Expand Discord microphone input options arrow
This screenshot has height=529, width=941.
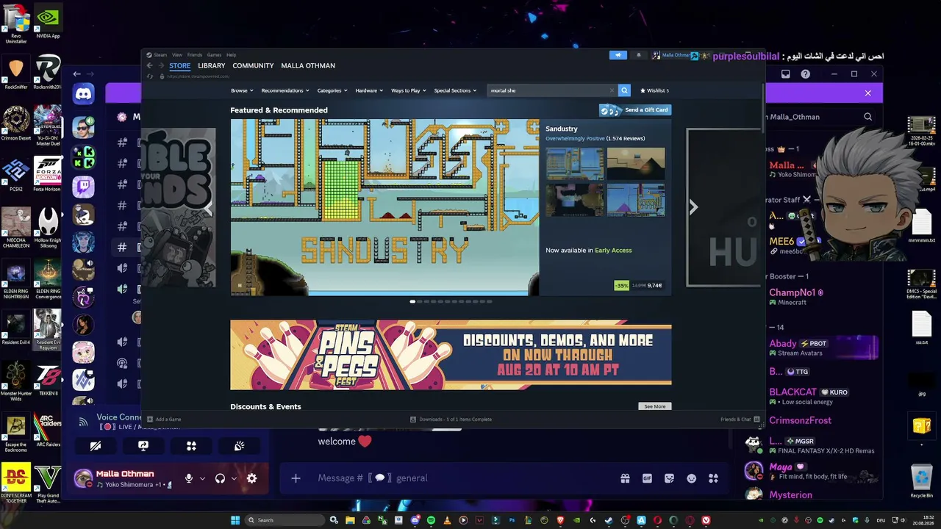click(202, 478)
